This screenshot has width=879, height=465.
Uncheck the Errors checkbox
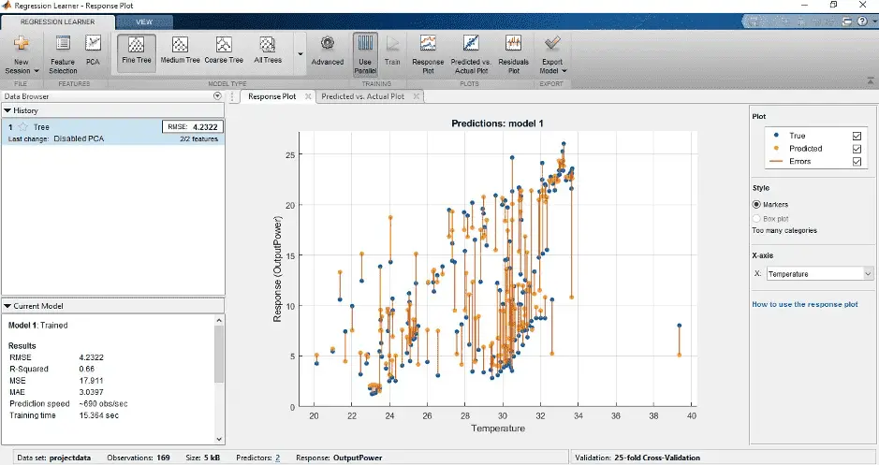pos(857,161)
